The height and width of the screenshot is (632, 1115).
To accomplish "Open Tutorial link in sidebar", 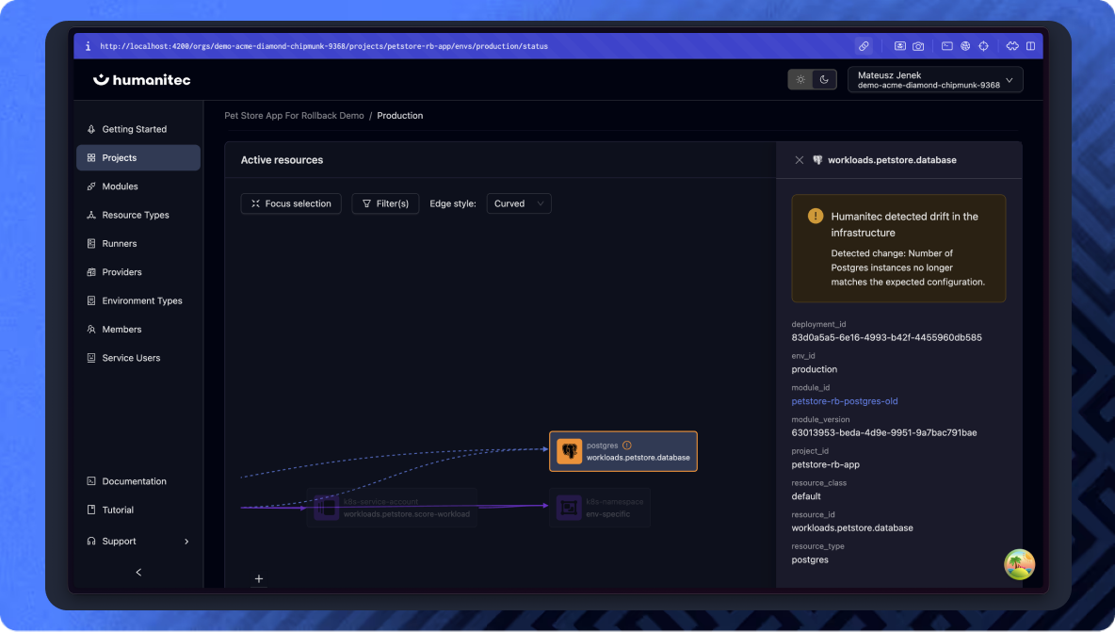I will tap(137, 510).
